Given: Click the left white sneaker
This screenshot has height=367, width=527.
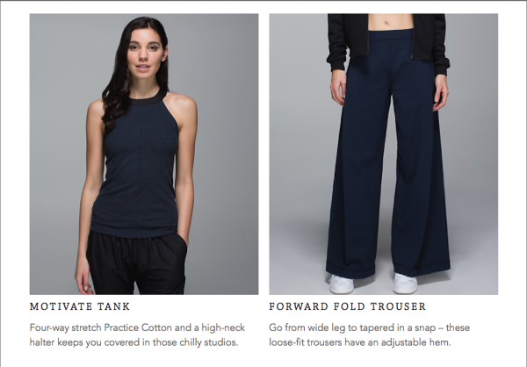Looking at the screenshot, I should (341, 284).
